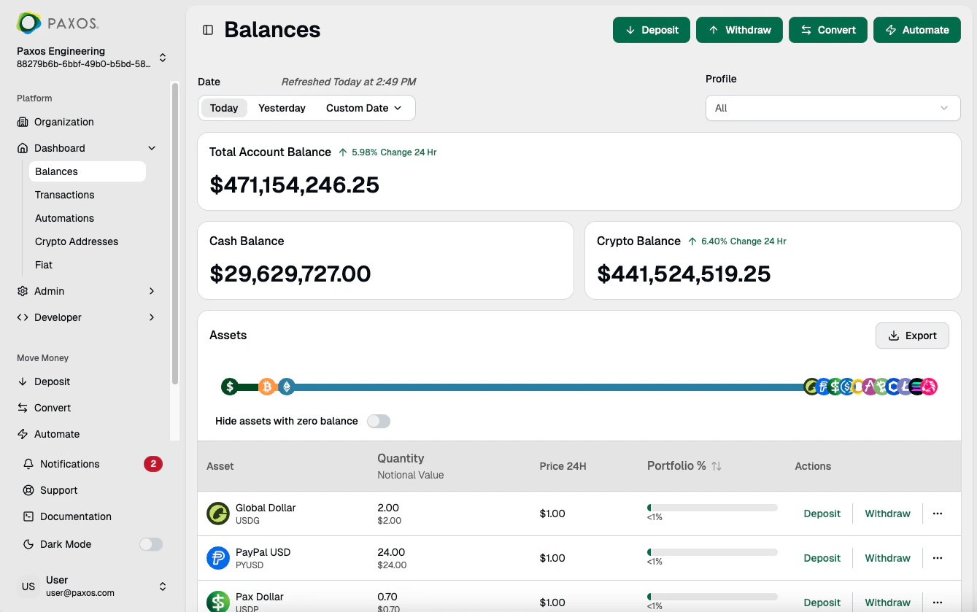Click the Admin gear icon
The width and height of the screenshot is (977, 612).
point(23,291)
